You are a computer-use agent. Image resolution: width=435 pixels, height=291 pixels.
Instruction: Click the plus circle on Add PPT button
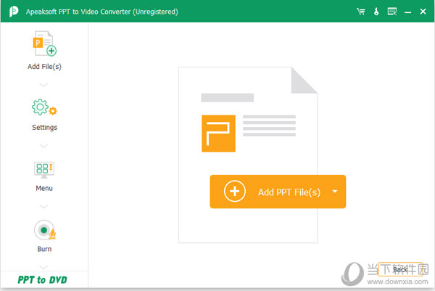pos(235,192)
